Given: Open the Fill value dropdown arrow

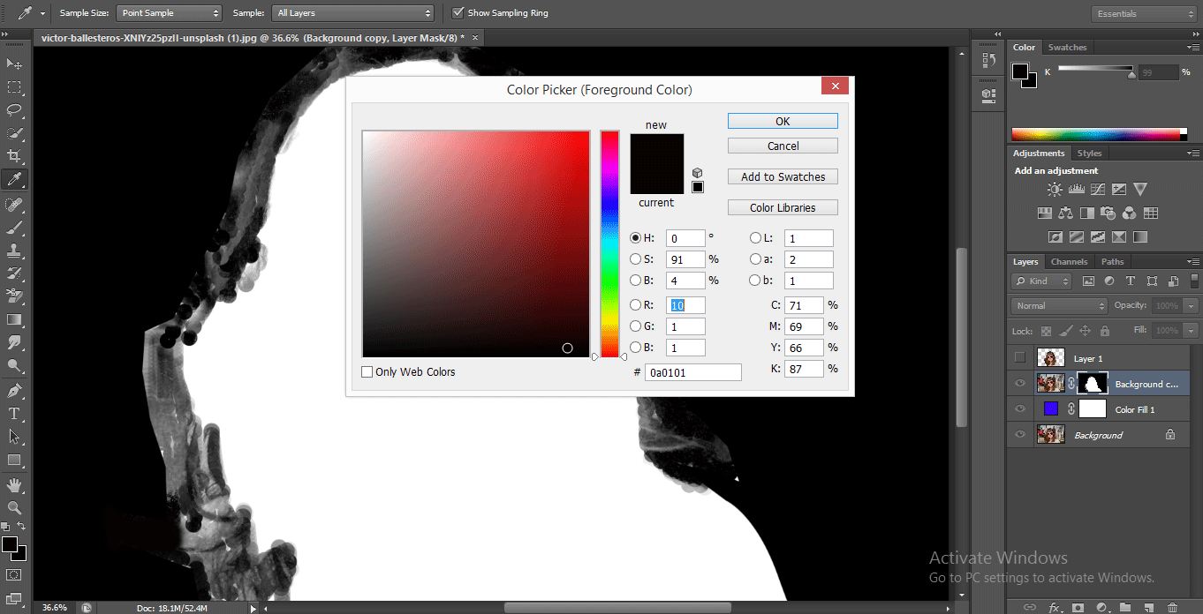Looking at the screenshot, I should [x=1192, y=331].
